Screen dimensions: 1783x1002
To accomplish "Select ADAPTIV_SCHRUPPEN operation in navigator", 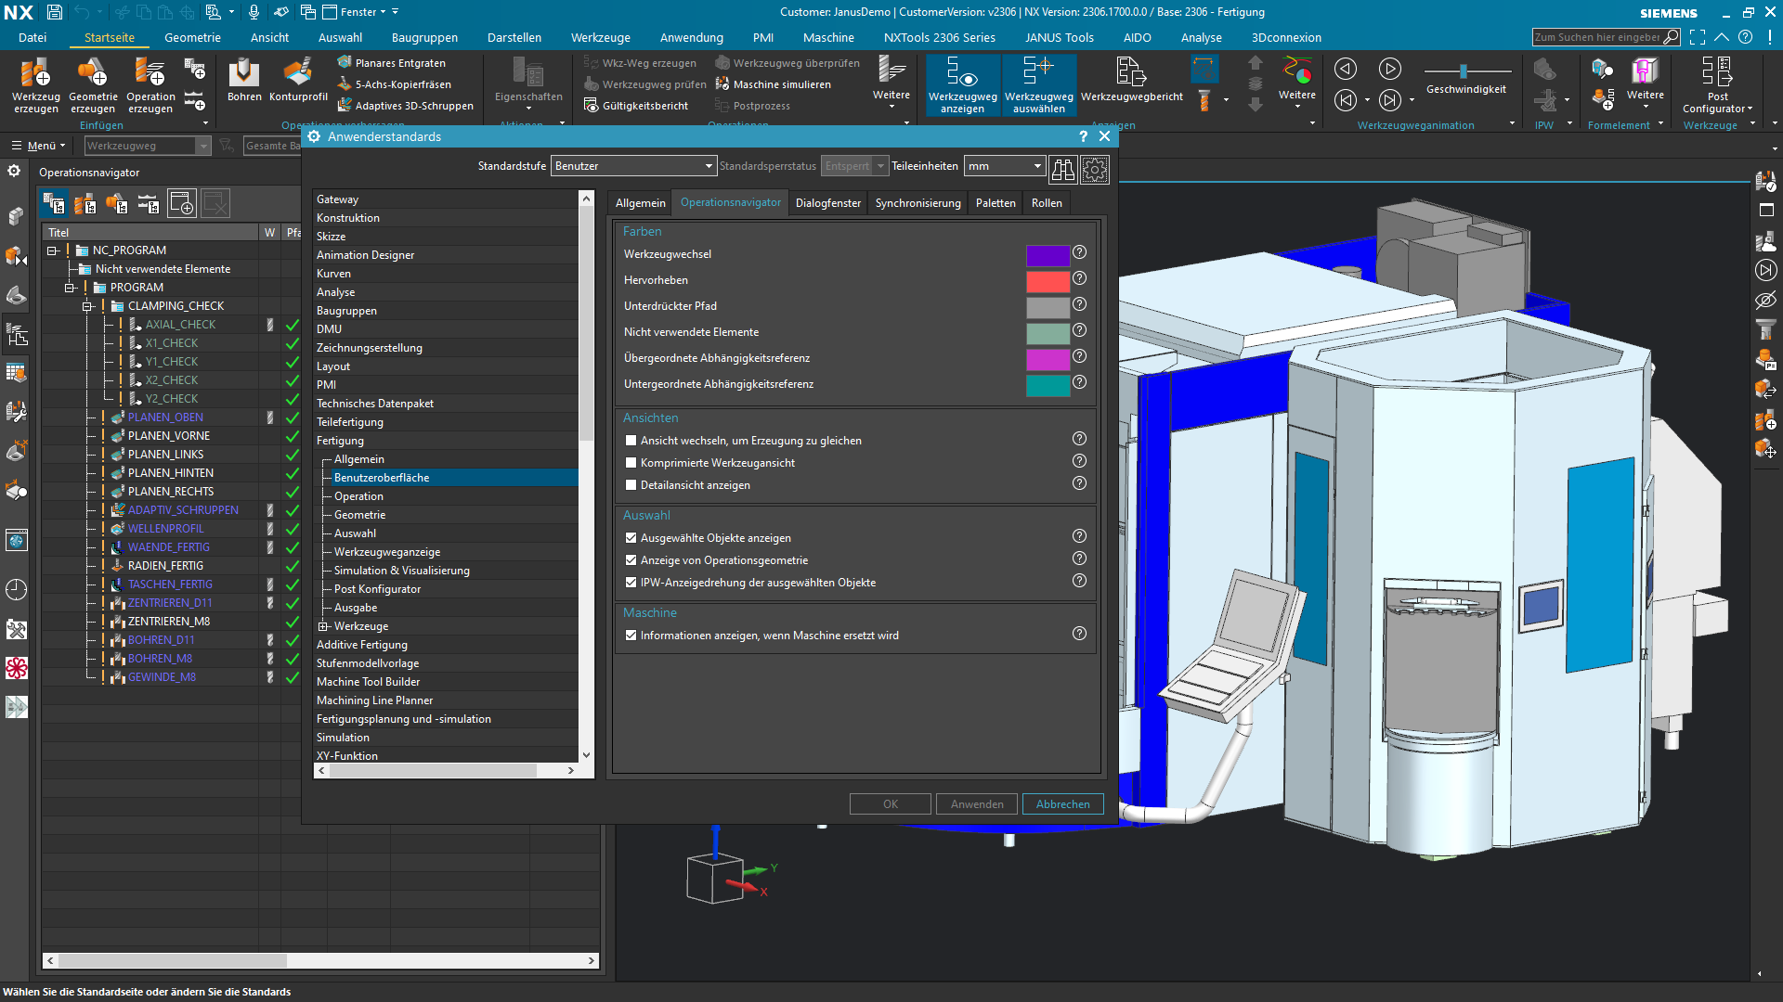I will click(183, 510).
